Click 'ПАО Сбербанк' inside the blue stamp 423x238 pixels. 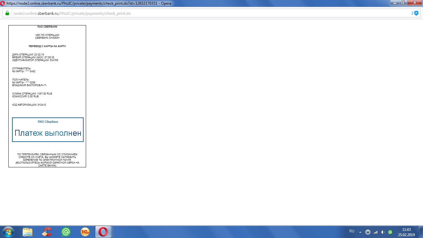tap(48, 122)
